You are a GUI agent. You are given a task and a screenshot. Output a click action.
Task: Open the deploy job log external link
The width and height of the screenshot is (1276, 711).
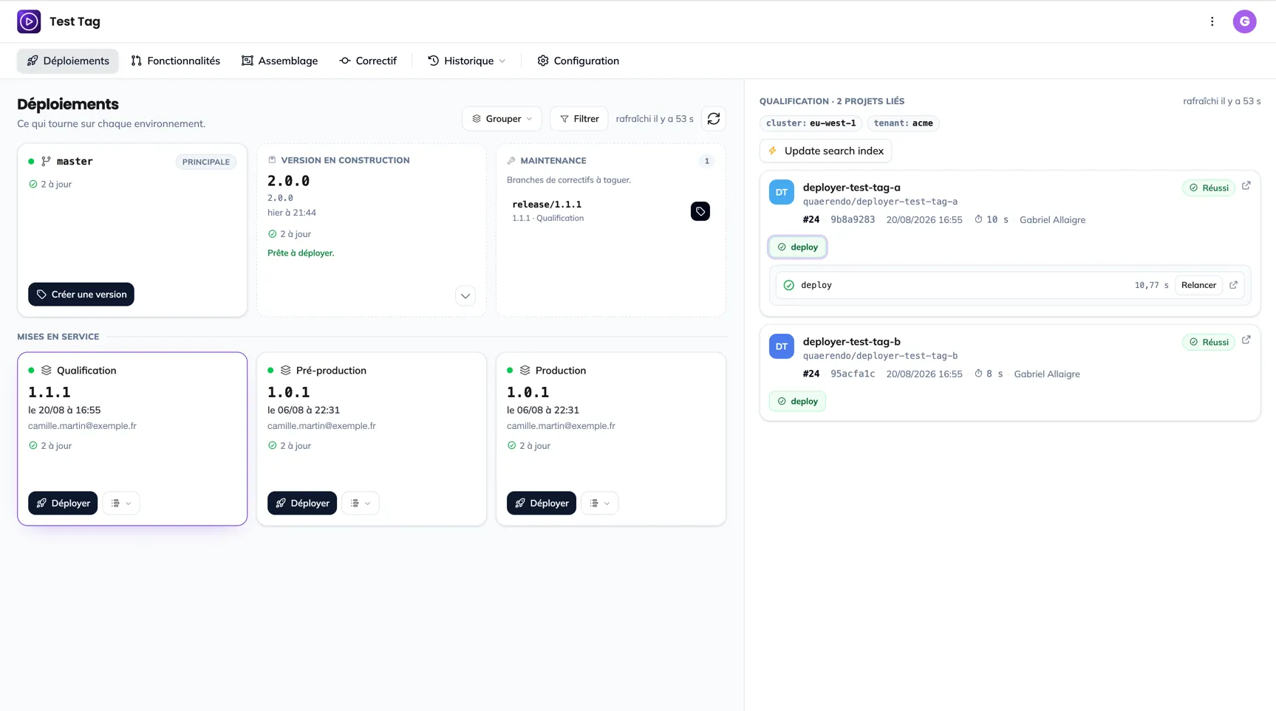(x=1233, y=285)
